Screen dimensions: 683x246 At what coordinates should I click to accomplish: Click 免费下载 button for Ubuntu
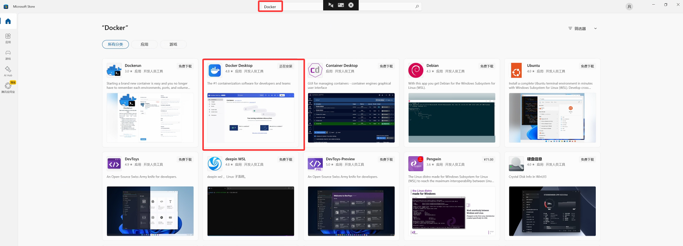(x=587, y=66)
